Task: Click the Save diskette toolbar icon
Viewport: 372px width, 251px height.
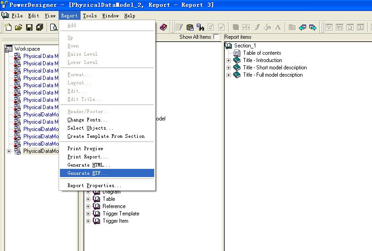Action: [29, 27]
